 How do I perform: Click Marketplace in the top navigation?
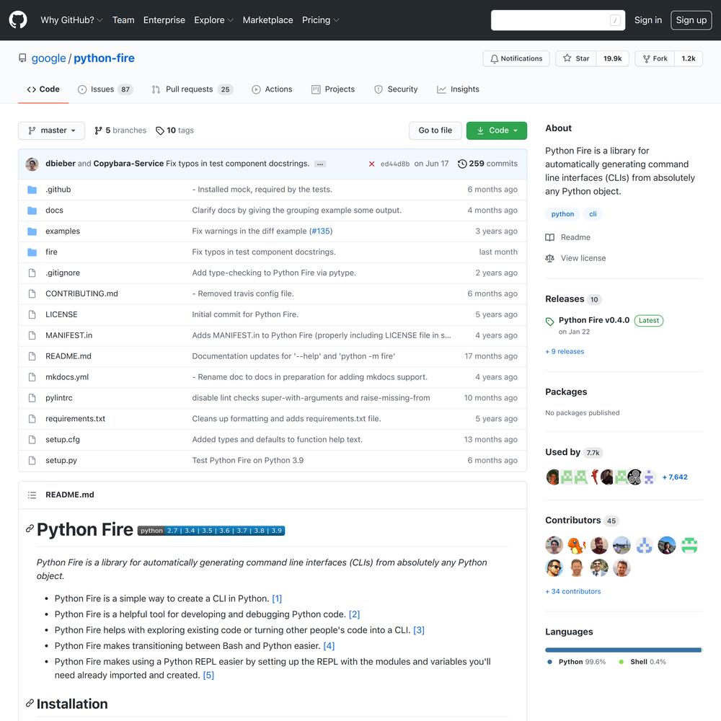(267, 20)
